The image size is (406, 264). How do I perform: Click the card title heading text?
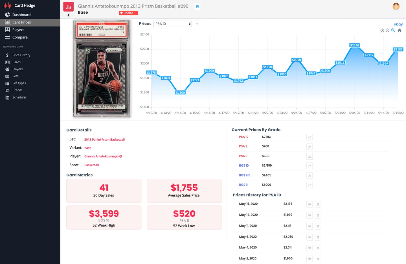point(133,6)
